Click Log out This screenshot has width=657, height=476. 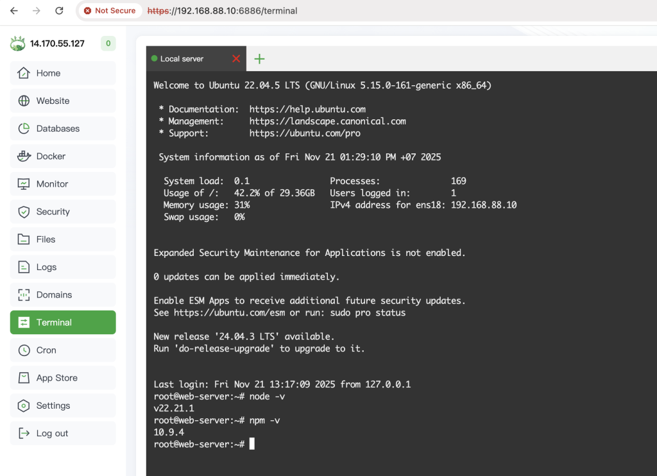click(x=63, y=433)
